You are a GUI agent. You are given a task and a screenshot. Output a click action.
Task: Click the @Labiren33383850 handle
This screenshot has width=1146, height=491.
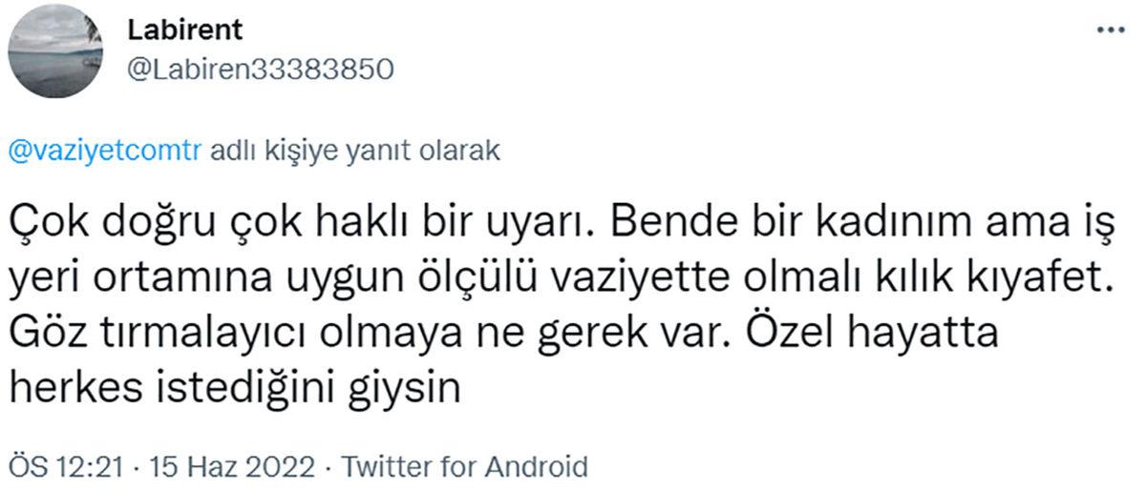click(260, 71)
